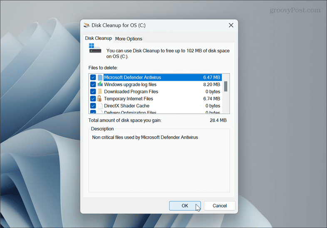Click the DirectX Shader Cache file icon
Viewport: 327px width, 228px height.
(100, 106)
